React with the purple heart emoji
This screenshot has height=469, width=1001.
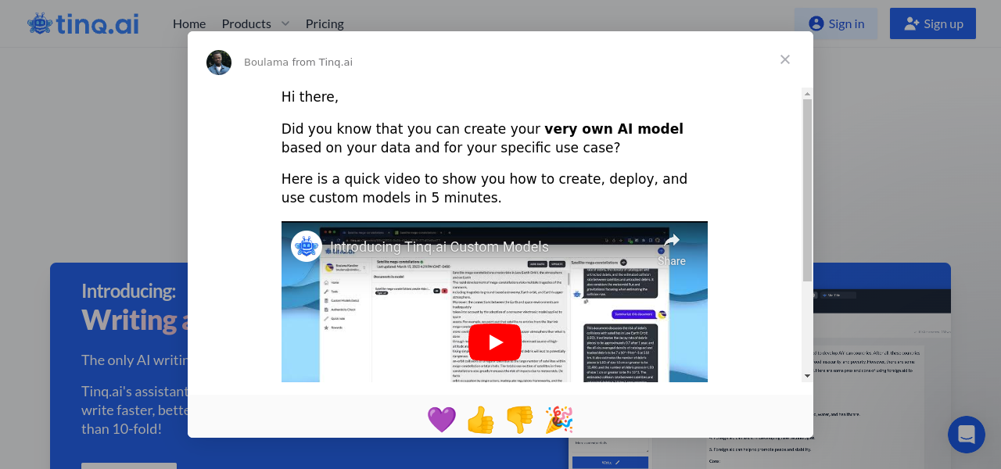[x=442, y=420]
